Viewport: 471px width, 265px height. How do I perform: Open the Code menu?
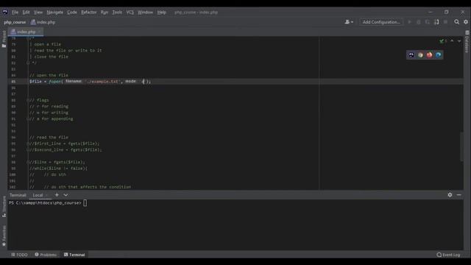pos(72,13)
